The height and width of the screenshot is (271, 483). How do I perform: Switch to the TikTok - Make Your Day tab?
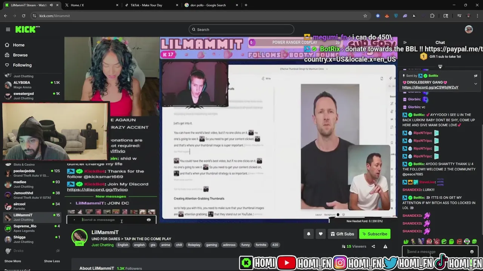click(x=152, y=5)
